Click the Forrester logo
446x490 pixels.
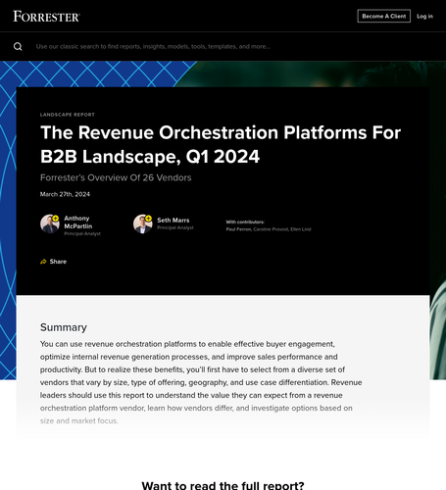coord(46,16)
